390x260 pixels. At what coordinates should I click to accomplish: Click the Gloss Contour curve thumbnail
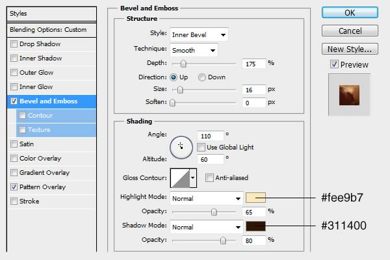click(x=180, y=178)
